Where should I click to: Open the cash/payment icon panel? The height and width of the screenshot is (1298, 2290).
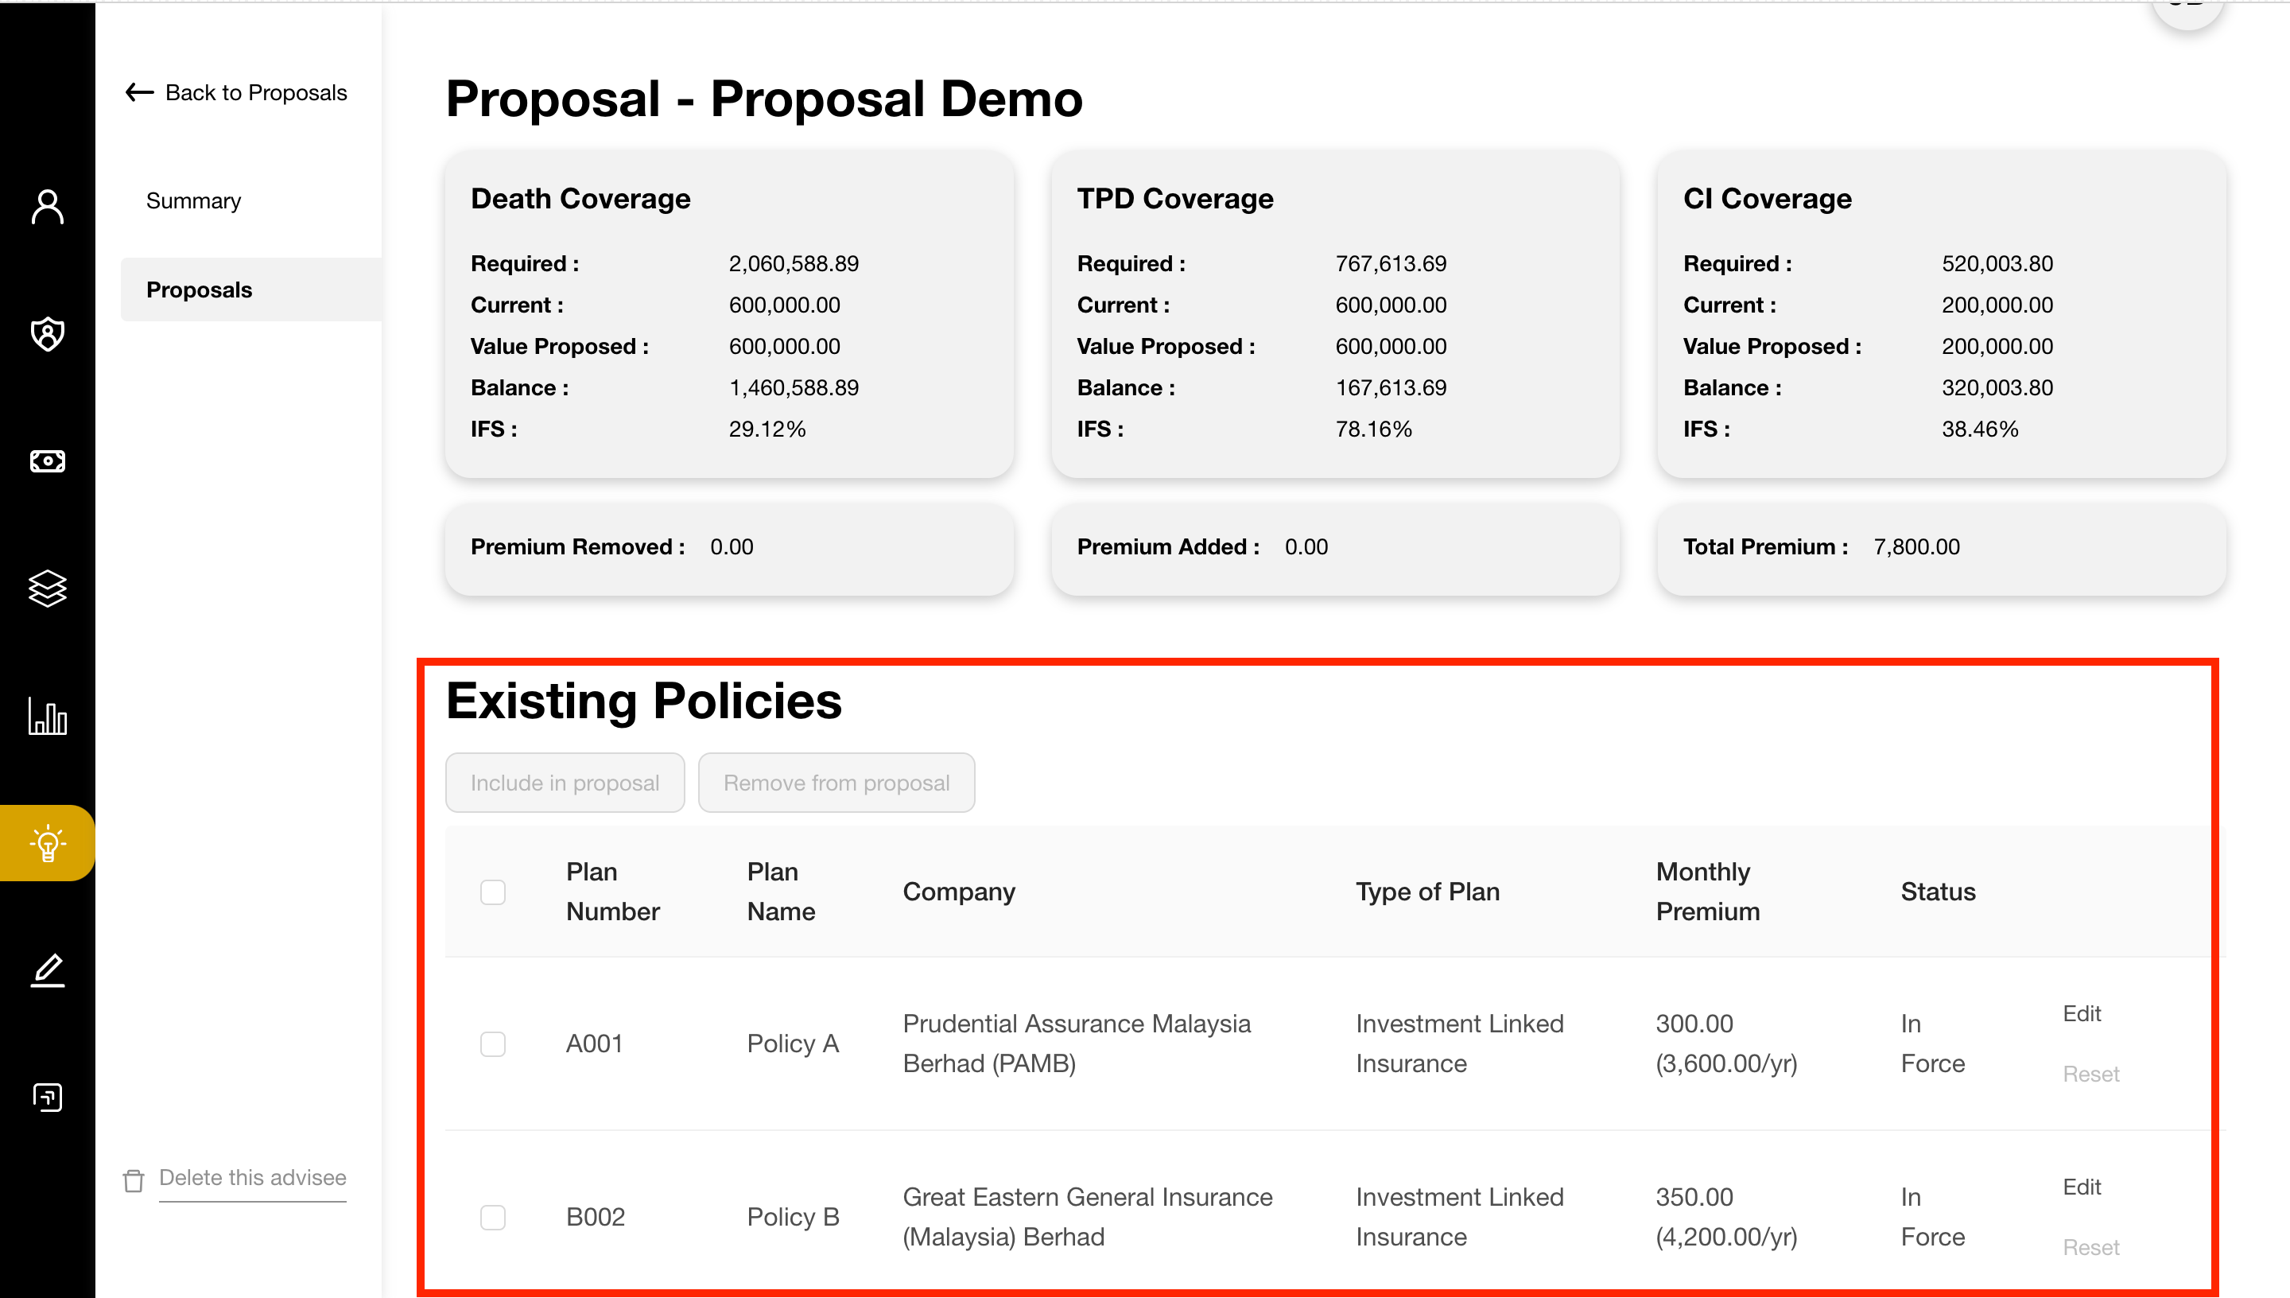(x=45, y=461)
